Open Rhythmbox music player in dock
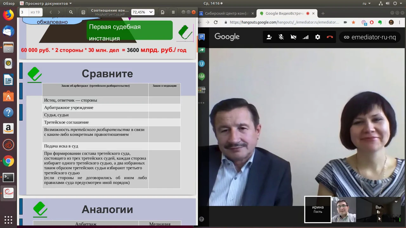Viewport: 406px width, 228px height. pos(9,64)
